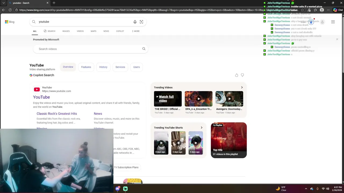Image resolution: width=344 pixels, height=193 pixels.
Task: Switch to the MAPS tab
Action: click(94, 31)
